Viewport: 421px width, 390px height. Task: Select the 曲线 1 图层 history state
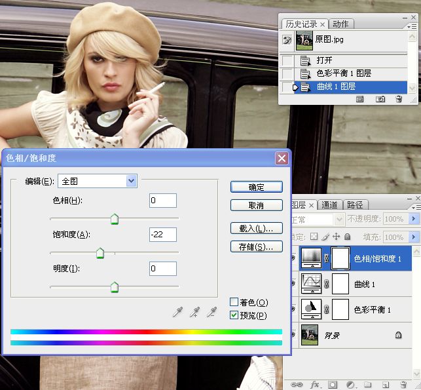click(x=351, y=87)
